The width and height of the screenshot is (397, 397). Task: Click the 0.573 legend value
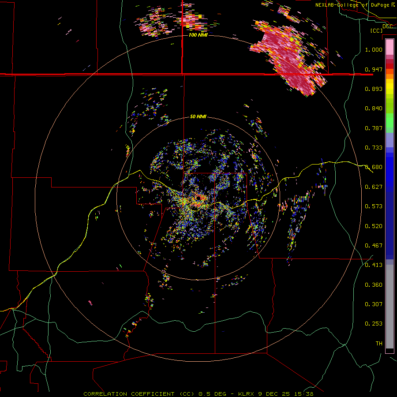click(374, 206)
